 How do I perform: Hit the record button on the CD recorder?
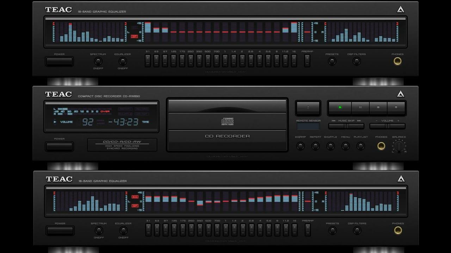click(x=396, y=108)
